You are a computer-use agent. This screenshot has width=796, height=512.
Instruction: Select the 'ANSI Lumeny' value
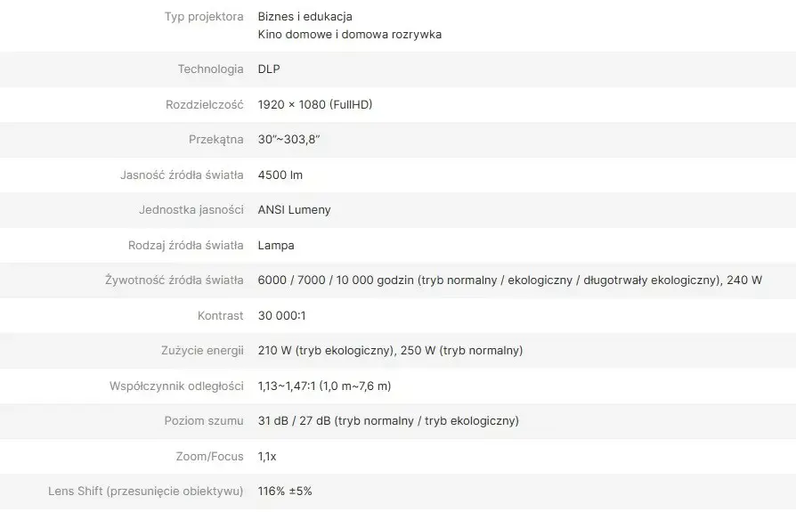point(294,210)
